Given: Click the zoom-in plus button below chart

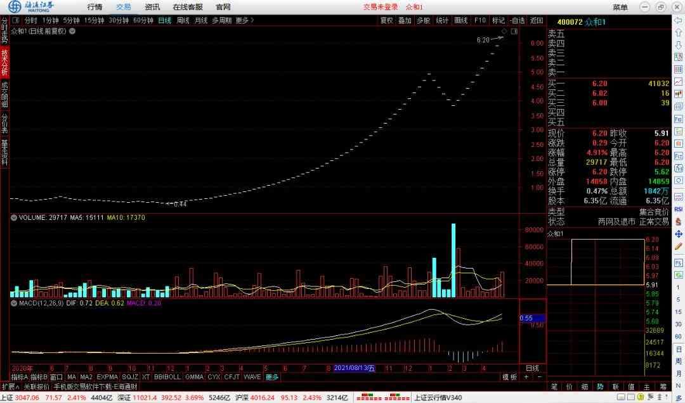Looking at the screenshot, I should pos(526,377).
